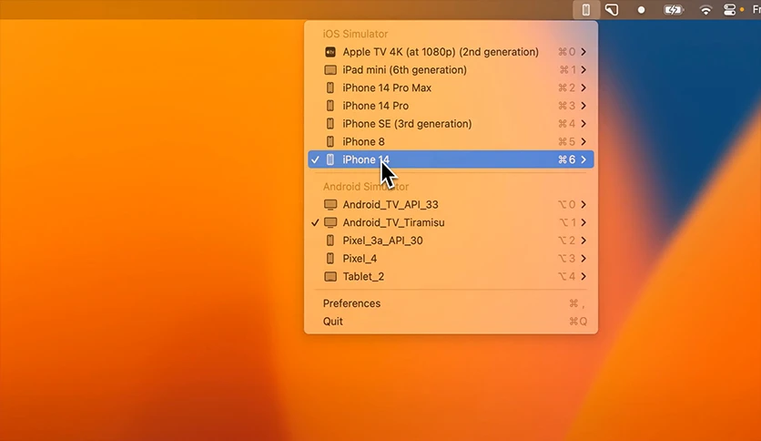
Task: Open Control Center icon in menu bar
Action: (729, 10)
